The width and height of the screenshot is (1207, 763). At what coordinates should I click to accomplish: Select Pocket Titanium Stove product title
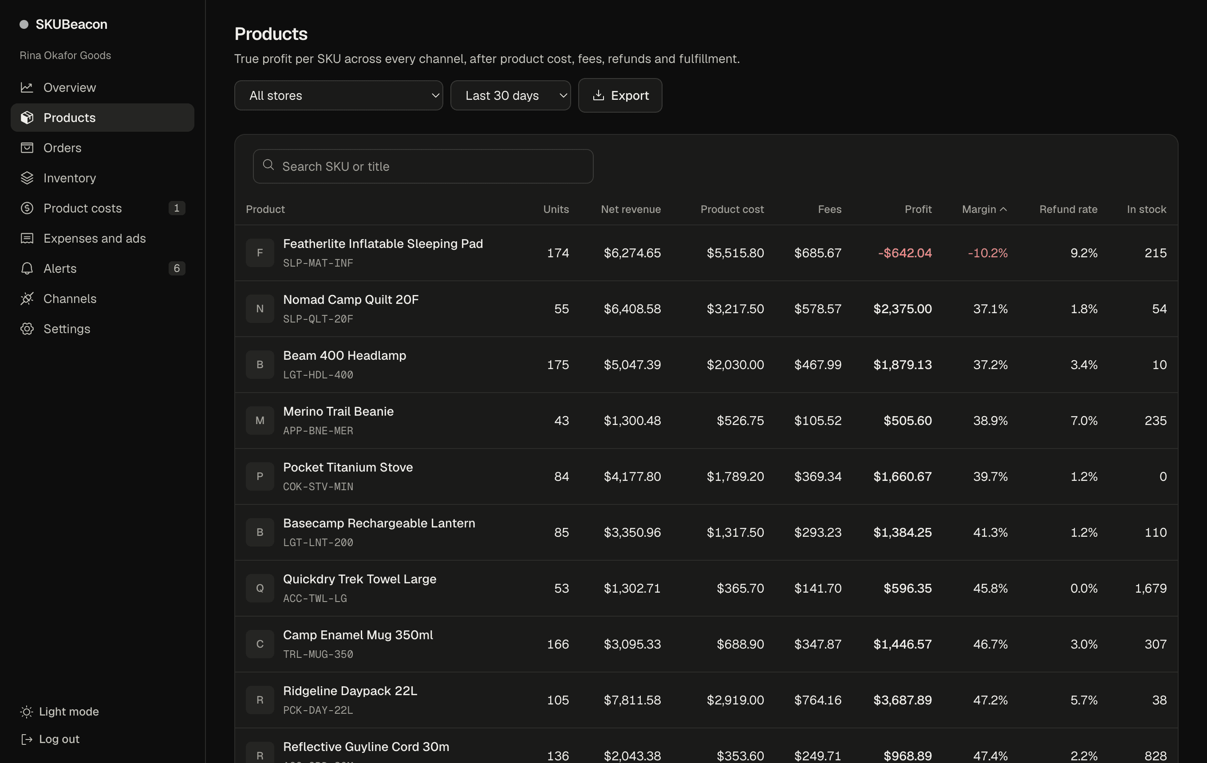[x=348, y=467]
